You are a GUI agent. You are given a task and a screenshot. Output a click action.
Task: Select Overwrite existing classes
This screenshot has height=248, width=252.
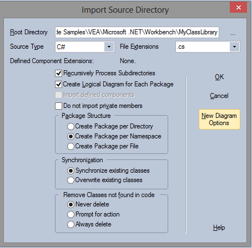coord(70,180)
